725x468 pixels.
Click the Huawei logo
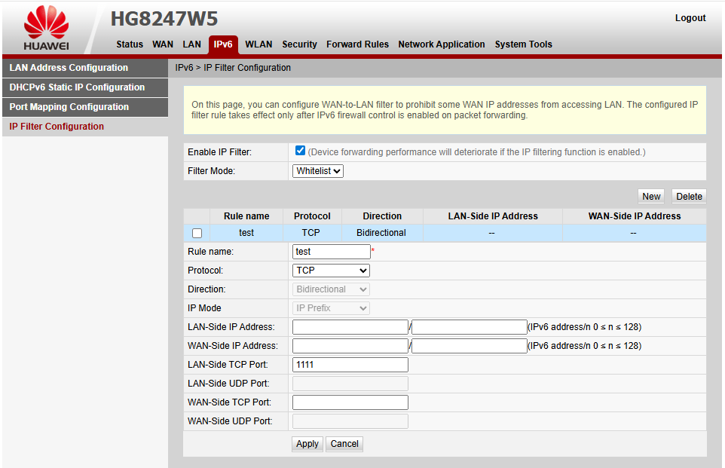coord(46,28)
